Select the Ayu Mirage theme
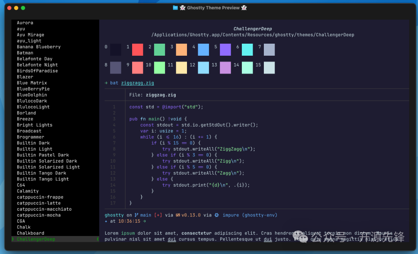 [30, 35]
